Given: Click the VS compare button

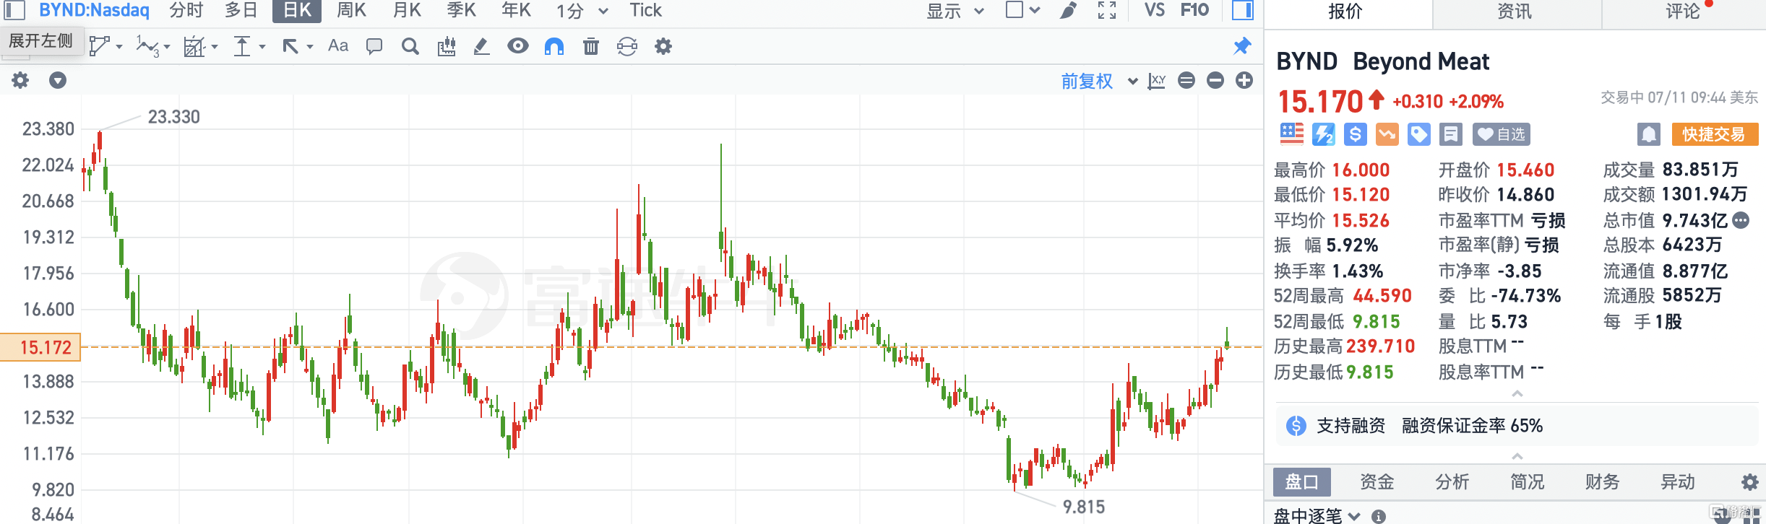Looking at the screenshot, I should [1155, 10].
